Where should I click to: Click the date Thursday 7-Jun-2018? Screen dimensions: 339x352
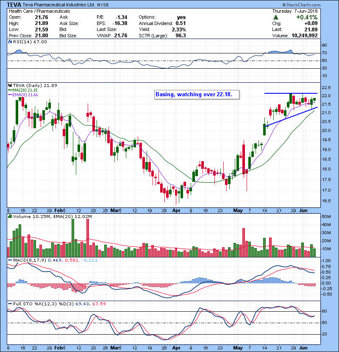coord(295,11)
